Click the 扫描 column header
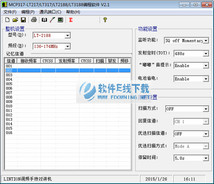This screenshot has width=214, height=184. point(100,61)
